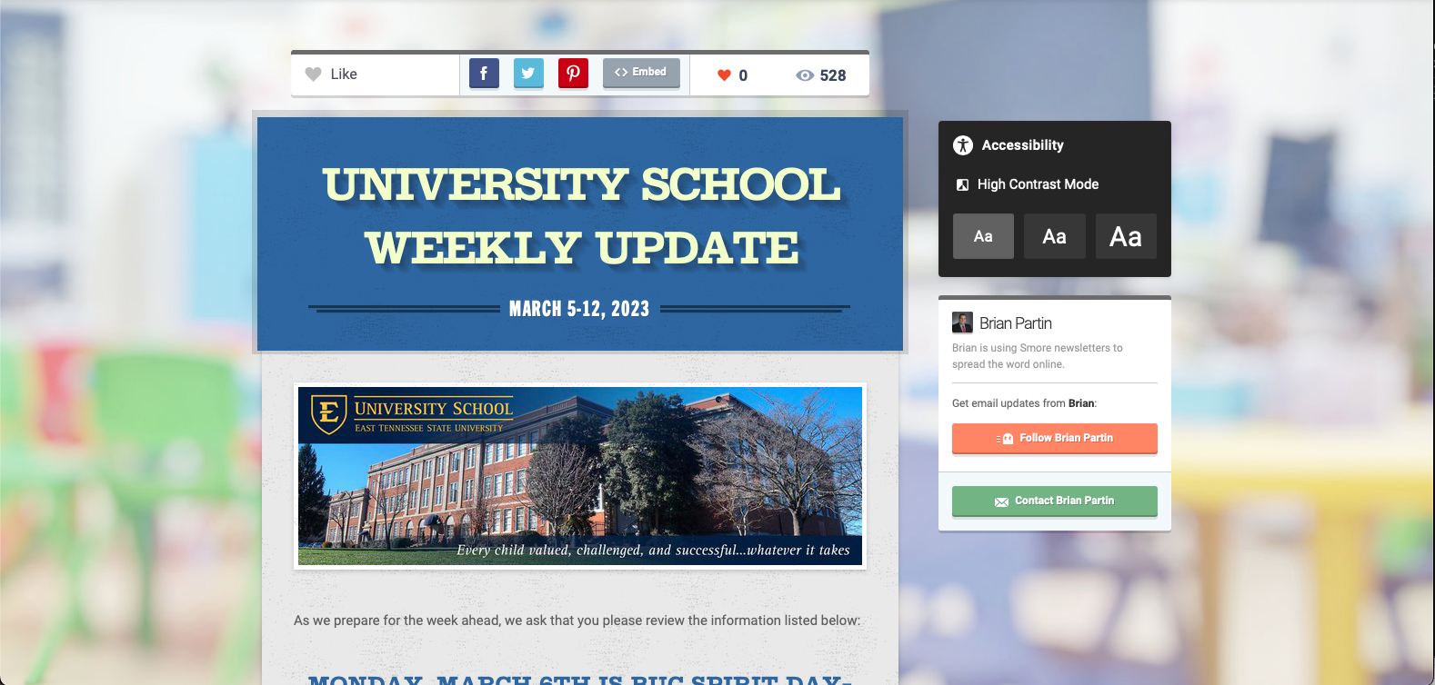
Task: Share newsletter on Twitter
Action: 528,74
